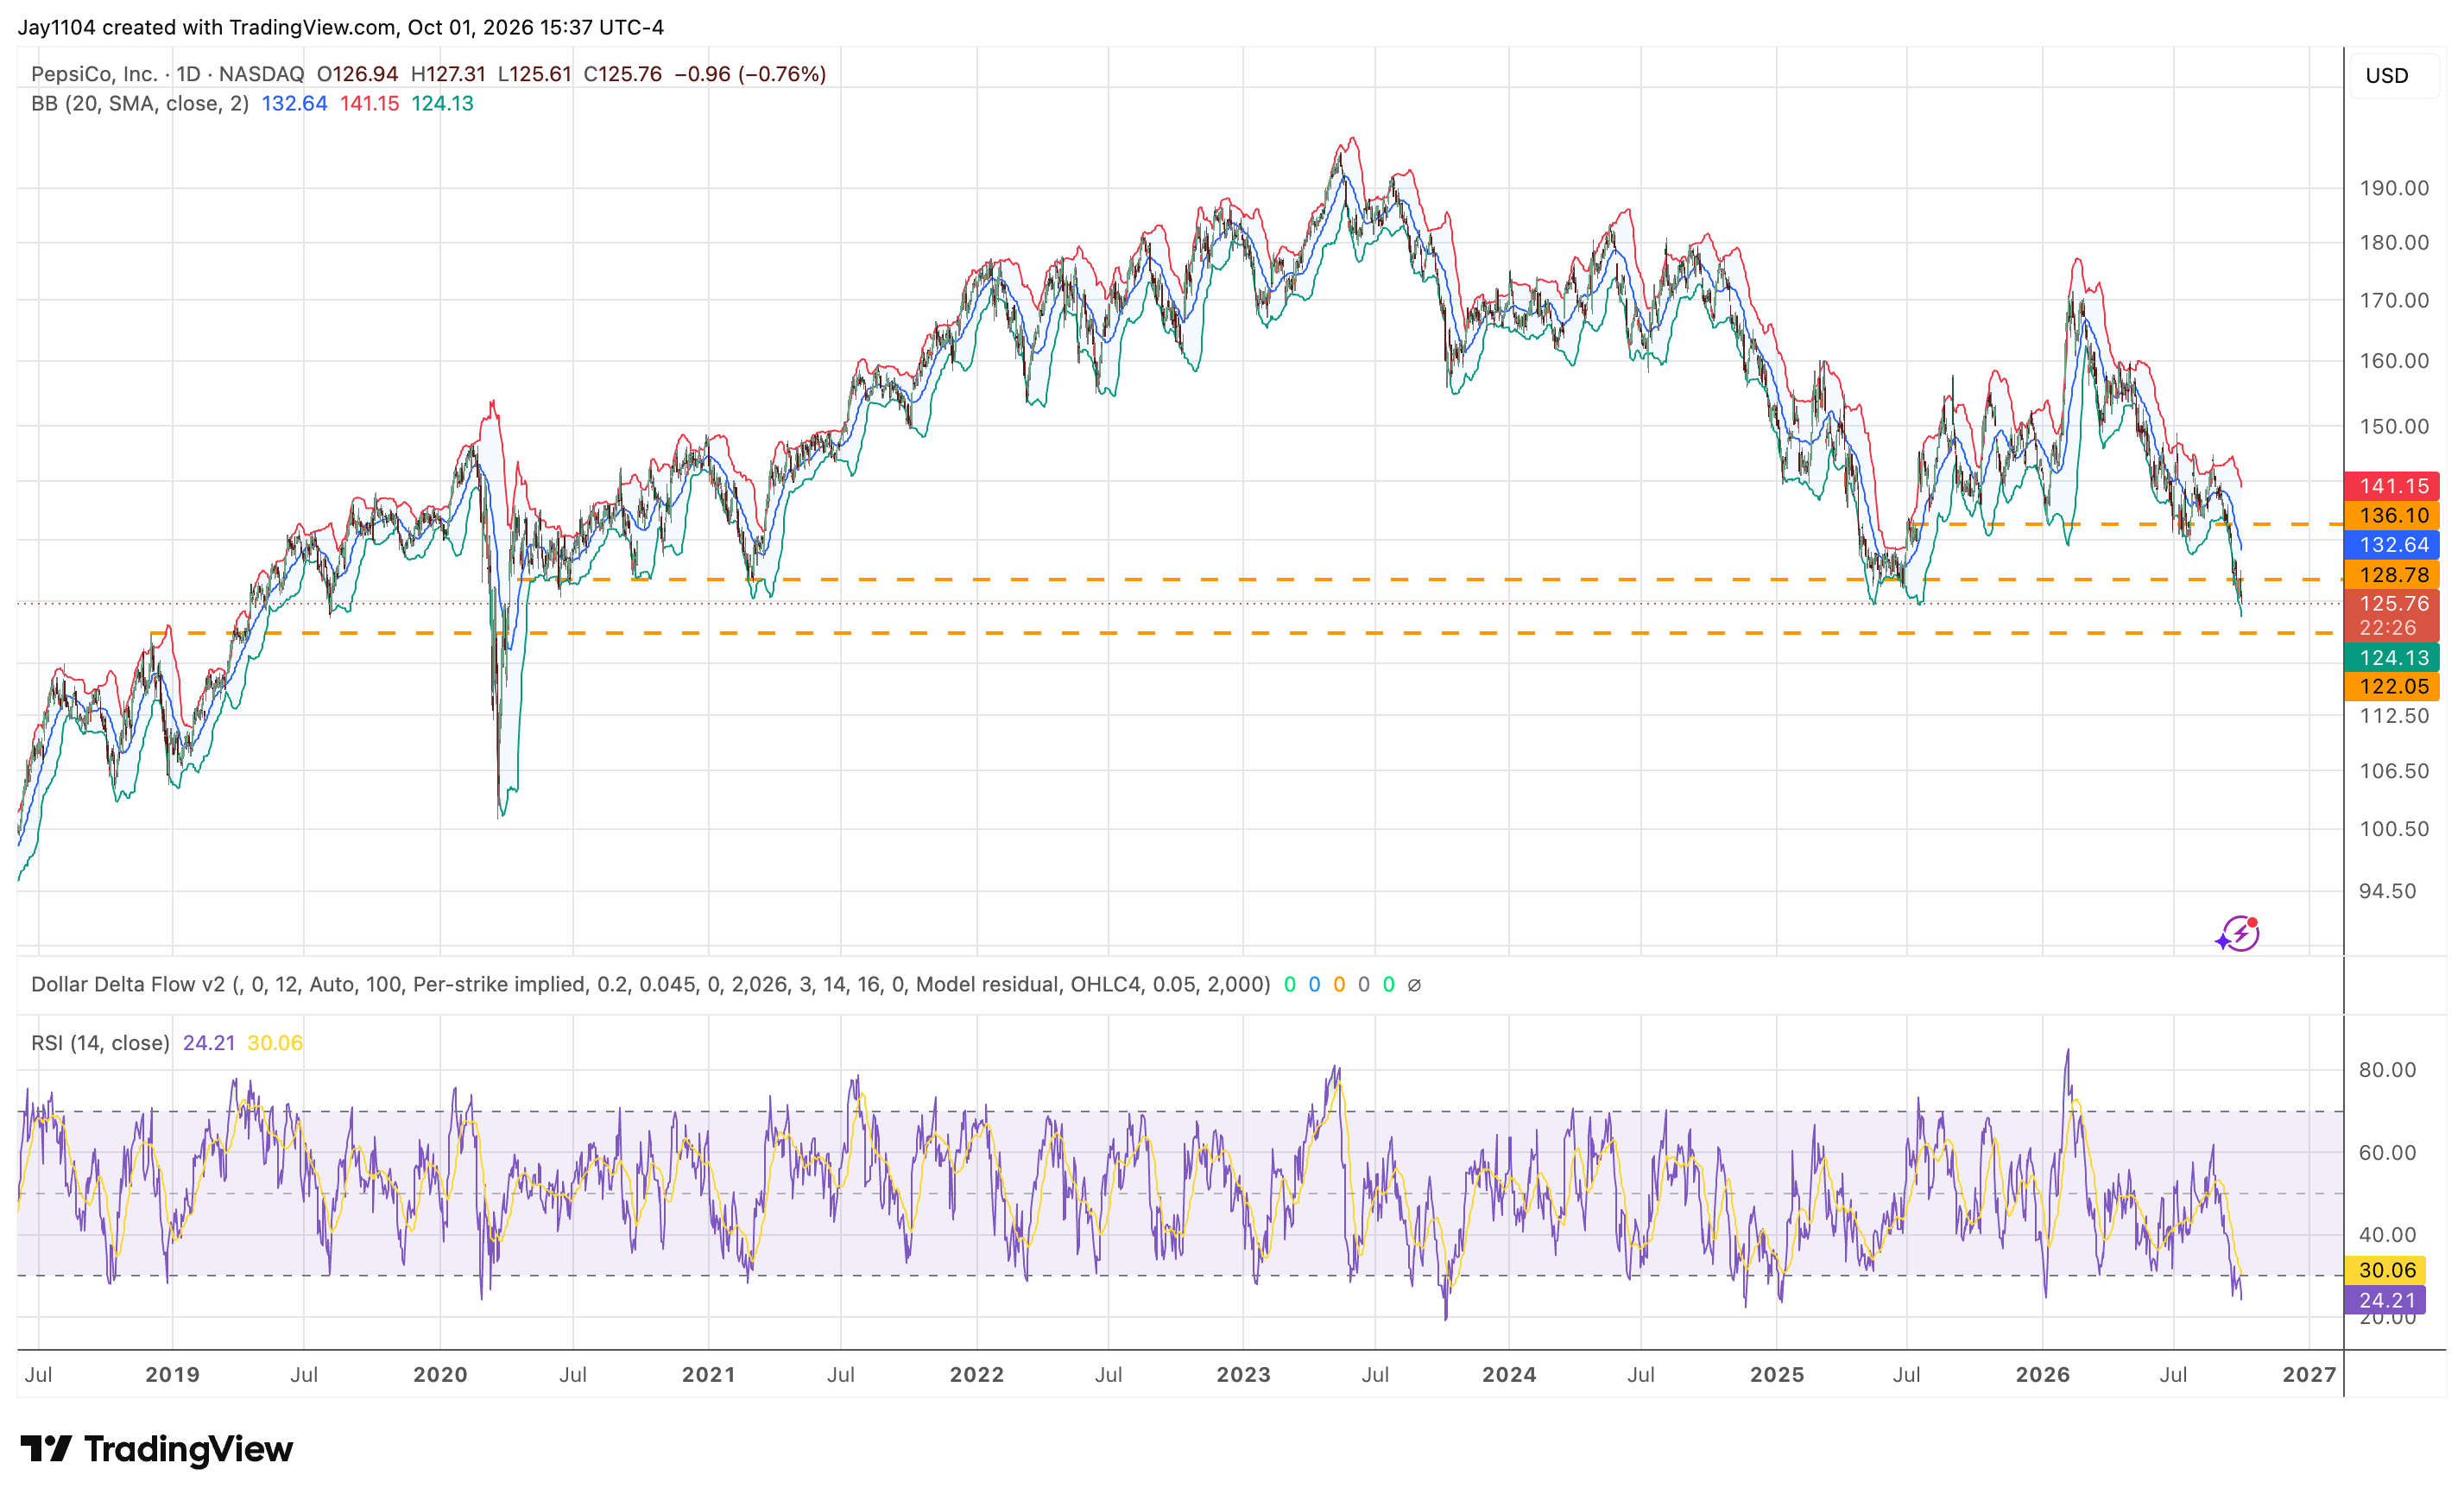Click the 2026 label on the time axis
Image resolution: width=2464 pixels, height=1501 pixels.
coord(2042,1375)
